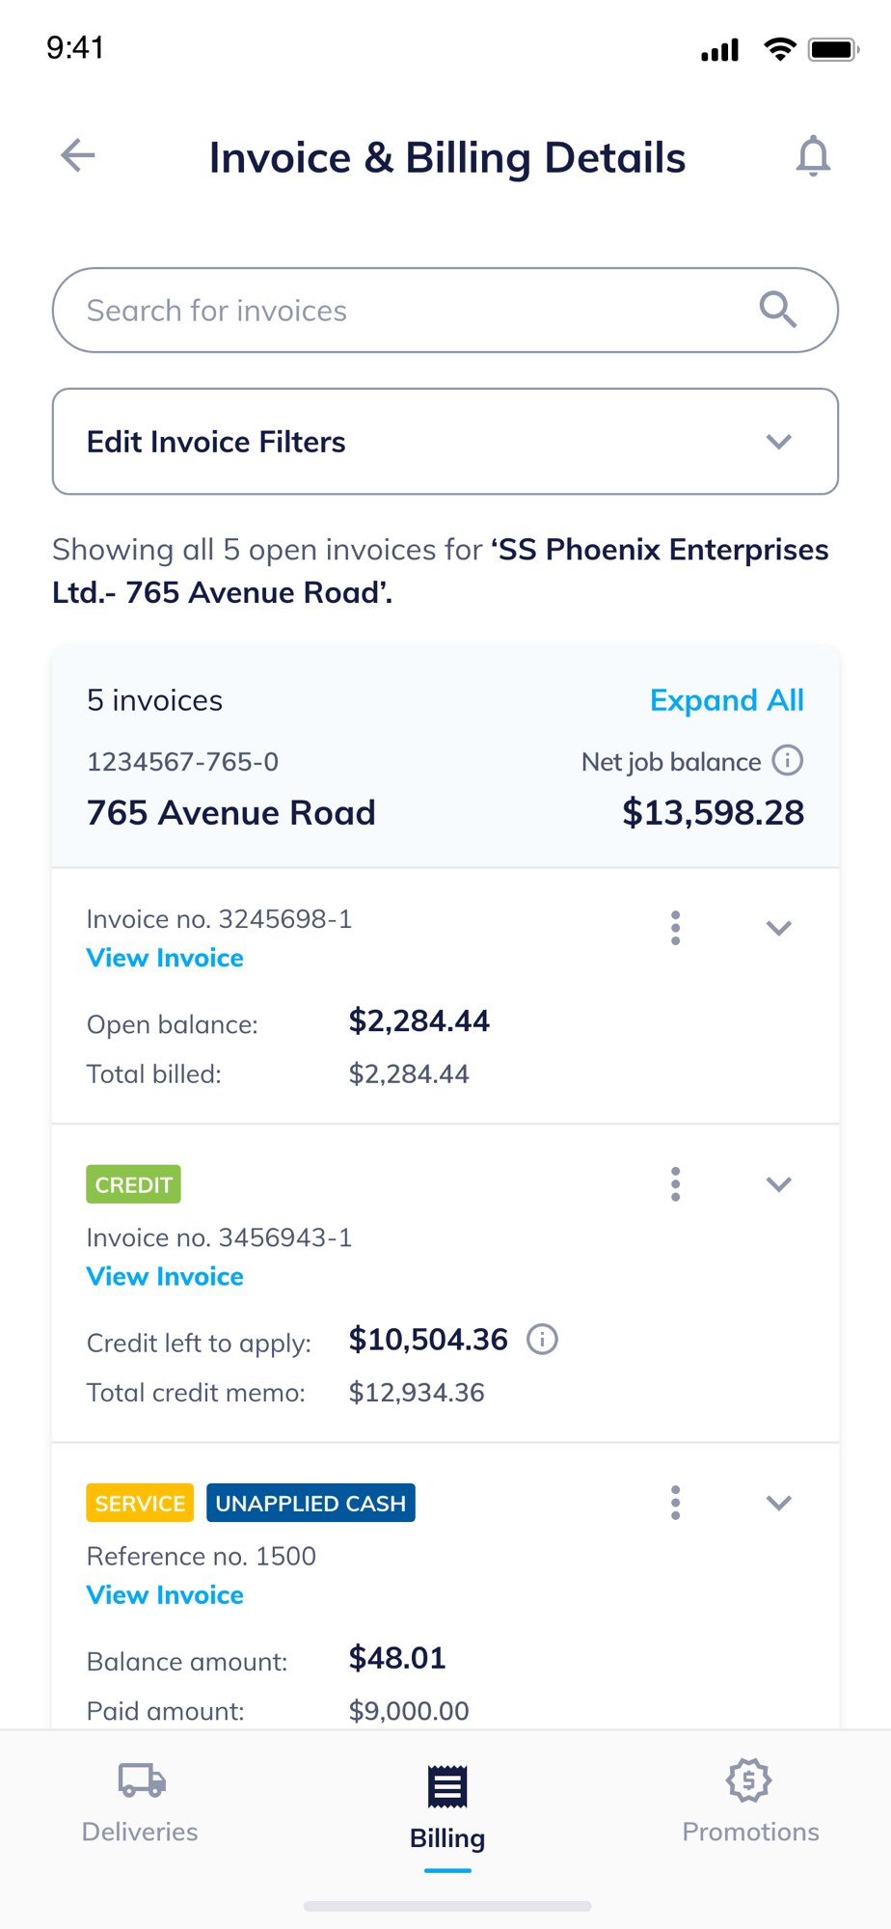Expand credit invoice 3456943-1 chevron
Image resolution: width=891 pixels, height=1929 pixels.
click(x=778, y=1184)
